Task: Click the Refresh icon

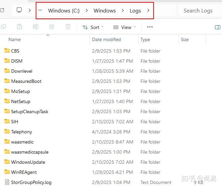Action: click(2, 10)
